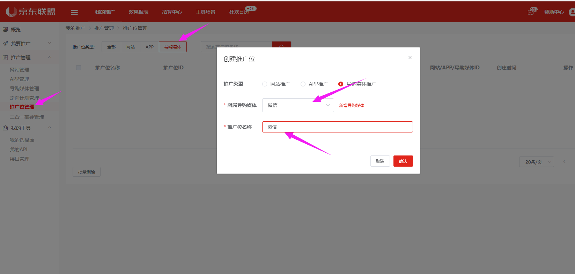Open the 所属导购媒体 dropdown

pos(298,105)
